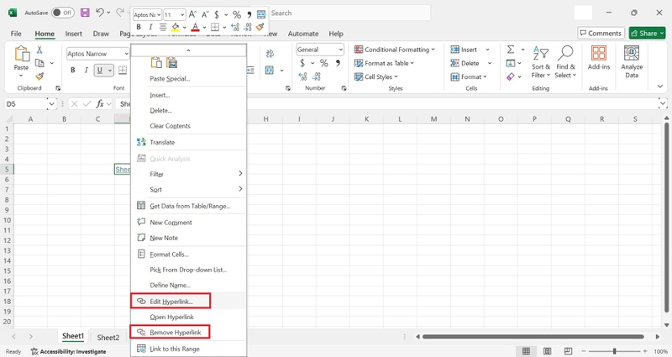
Task: Click the horizontal scrollbar
Action: pyautogui.click(x=533, y=337)
